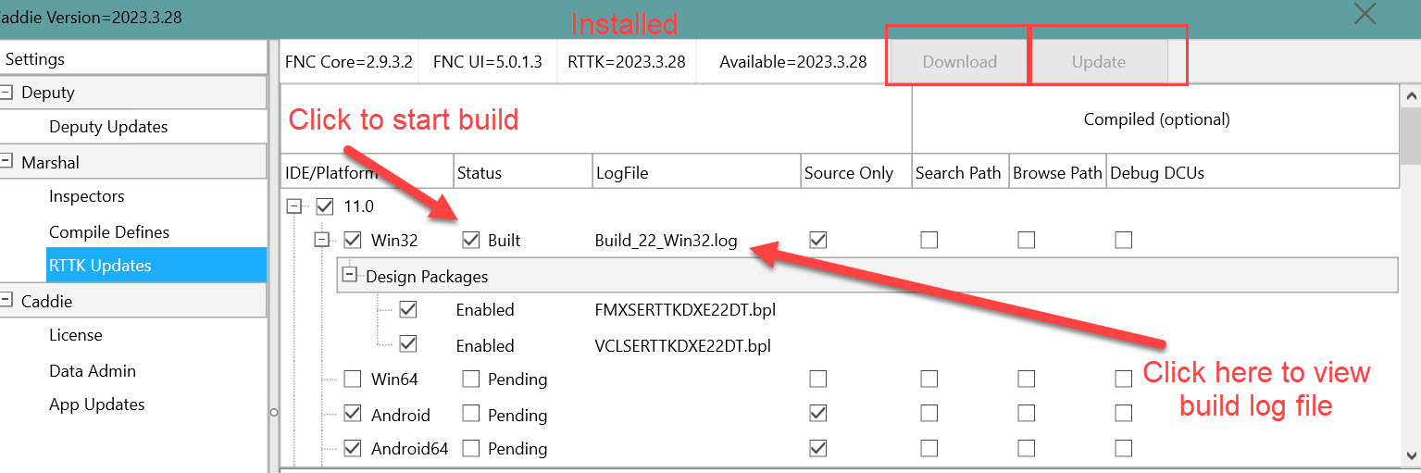Toggle the Win32 Built status checkbox
The height and width of the screenshot is (473, 1421).
[471, 241]
